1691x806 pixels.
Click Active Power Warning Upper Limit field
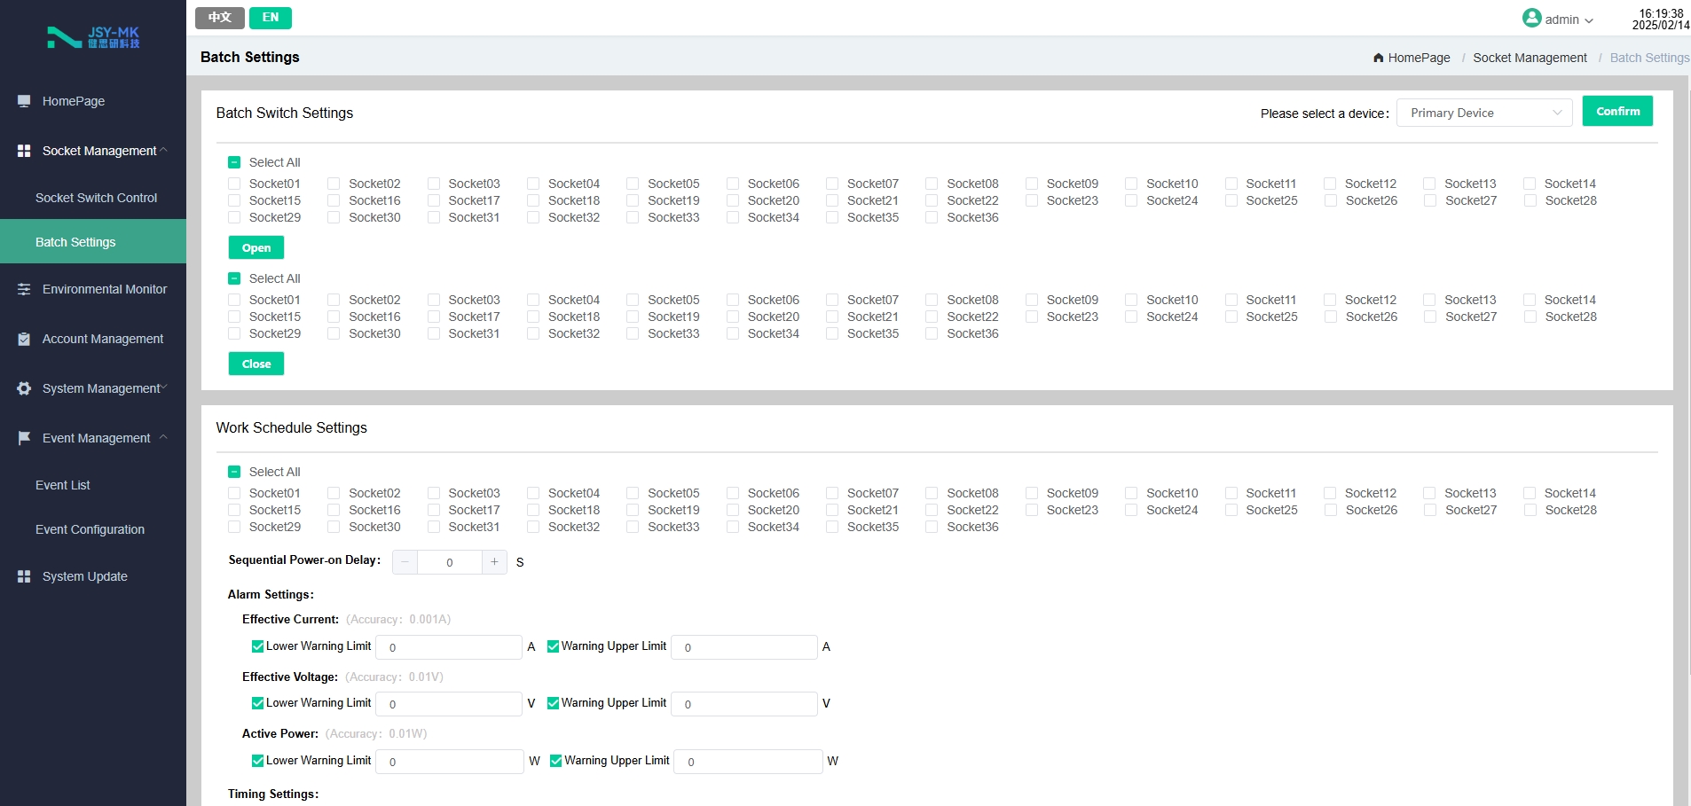[749, 762]
